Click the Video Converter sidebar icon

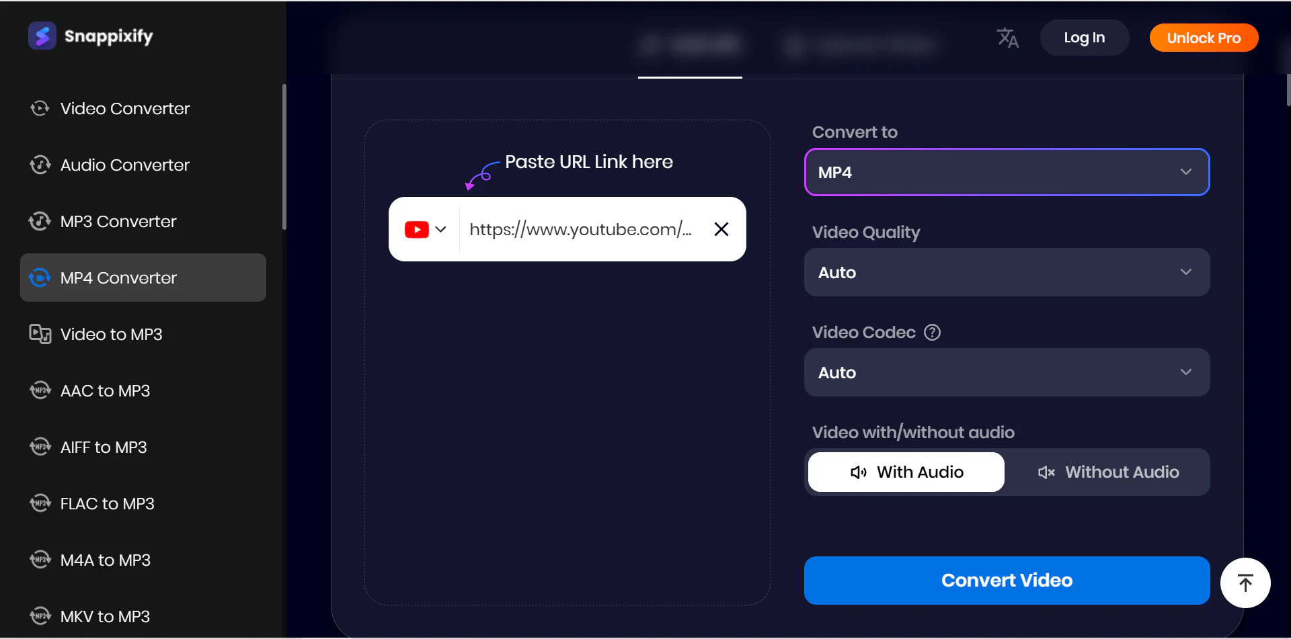[x=40, y=108]
